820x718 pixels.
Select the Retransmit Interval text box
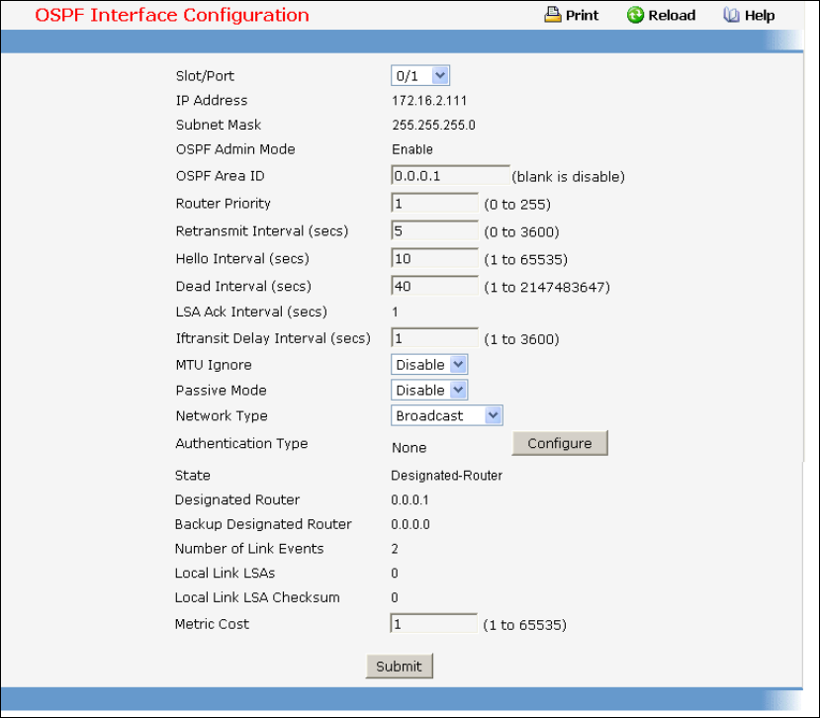434,232
